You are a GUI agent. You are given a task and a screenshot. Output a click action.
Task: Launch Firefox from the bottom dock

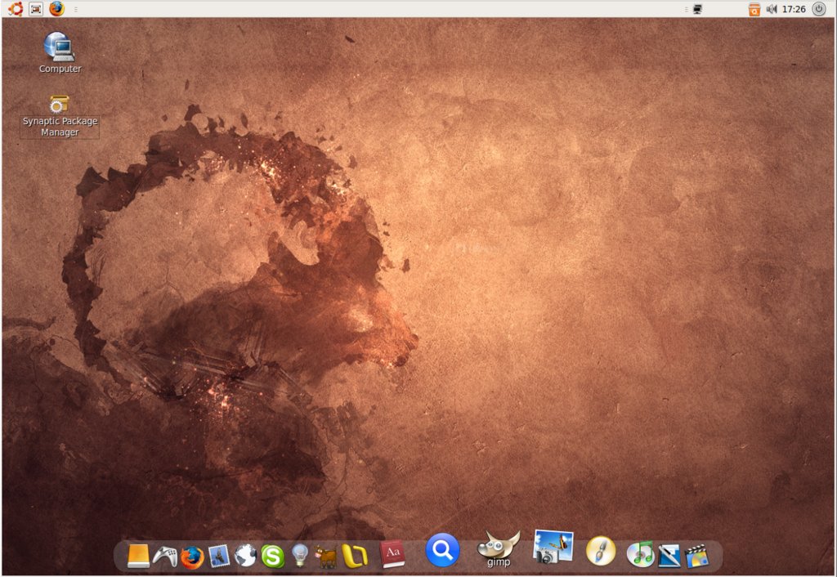[x=192, y=557]
